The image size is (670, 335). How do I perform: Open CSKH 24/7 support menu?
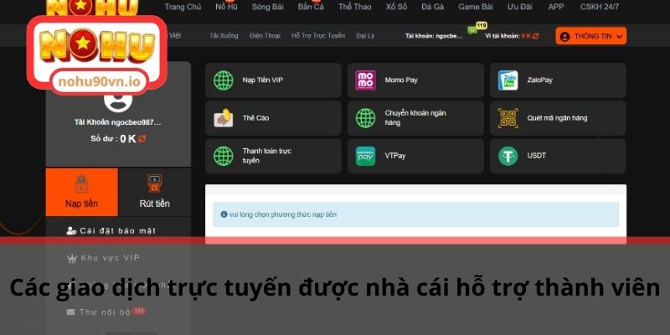click(x=600, y=7)
